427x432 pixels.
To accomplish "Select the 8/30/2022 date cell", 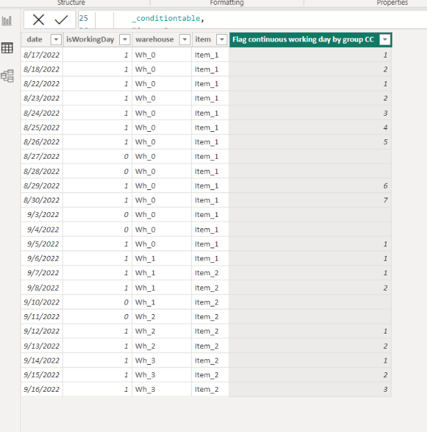I will coord(42,200).
